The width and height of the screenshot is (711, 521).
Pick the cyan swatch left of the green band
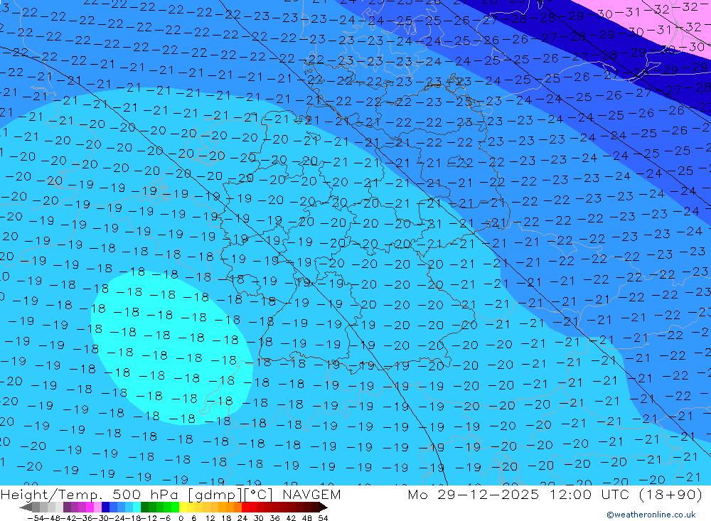click(x=137, y=507)
